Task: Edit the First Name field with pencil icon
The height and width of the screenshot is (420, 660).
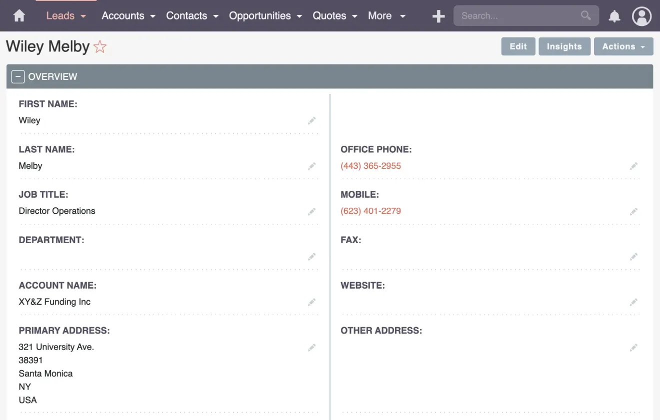Action: pyautogui.click(x=311, y=120)
